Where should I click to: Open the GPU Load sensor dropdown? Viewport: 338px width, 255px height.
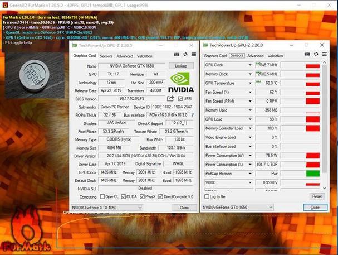(250, 119)
